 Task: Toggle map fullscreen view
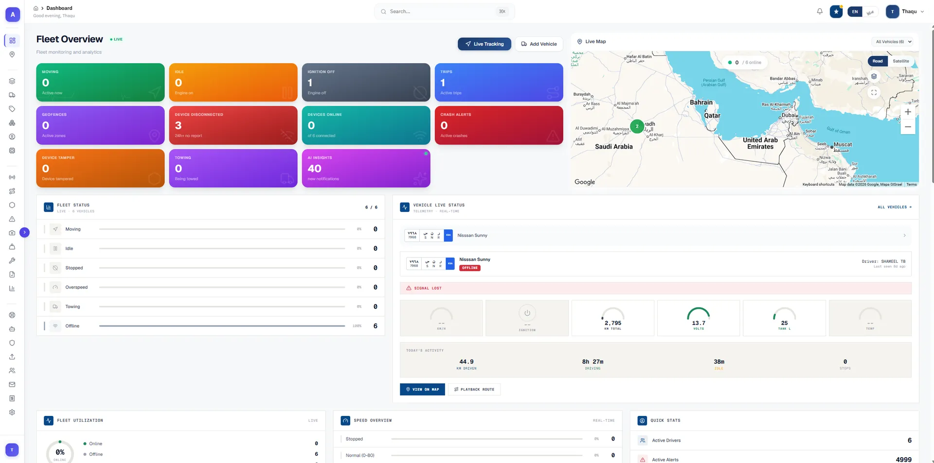(x=874, y=92)
